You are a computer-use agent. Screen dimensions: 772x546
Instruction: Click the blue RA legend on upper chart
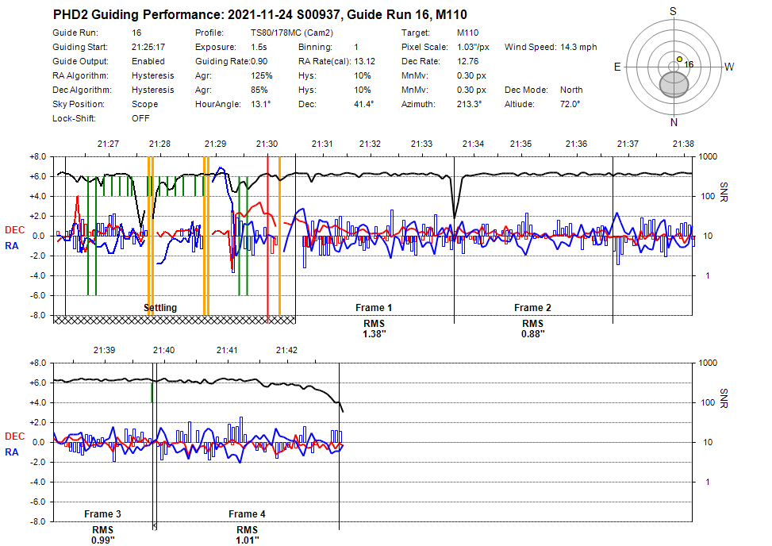[12, 246]
